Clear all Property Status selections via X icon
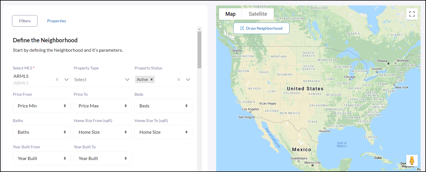 (x=178, y=79)
